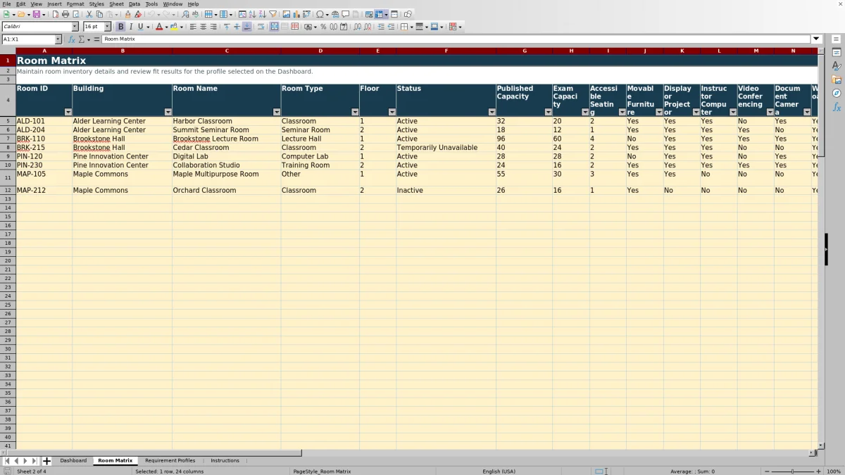The image size is (845, 475).
Task: Click the Print icon in toolbar
Action: tap(65, 14)
